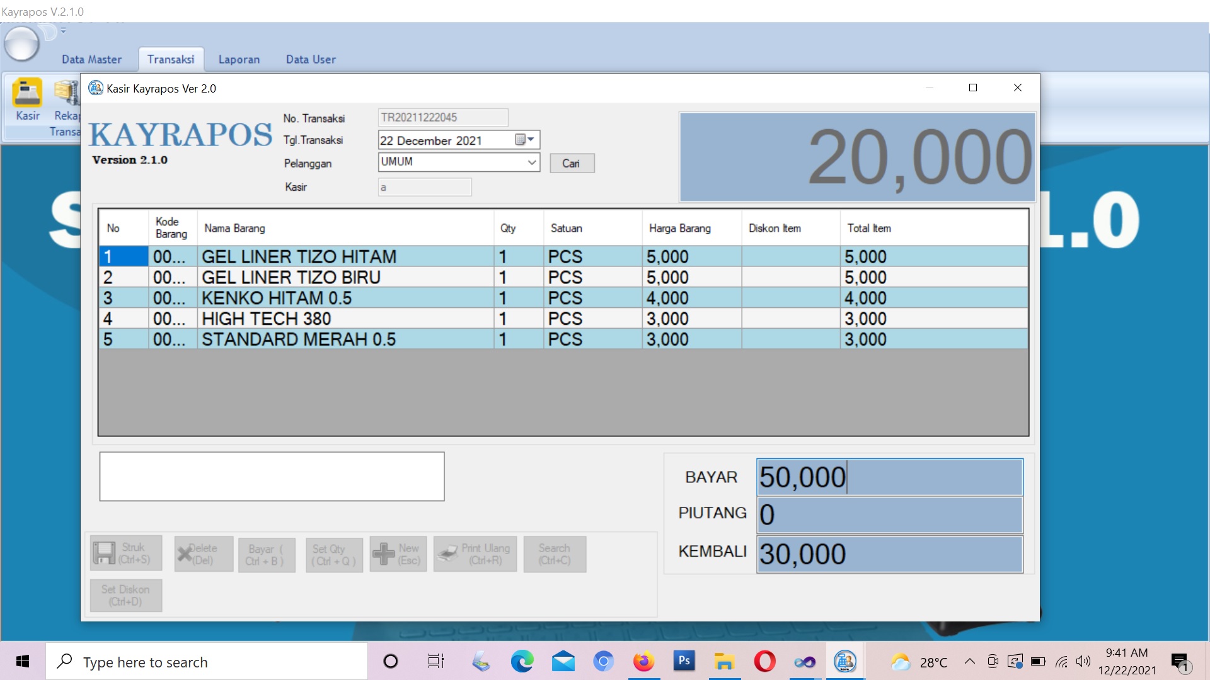1210x680 pixels.
Task: Select row HIGH TECH 380
Action: [x=563, y=319]
